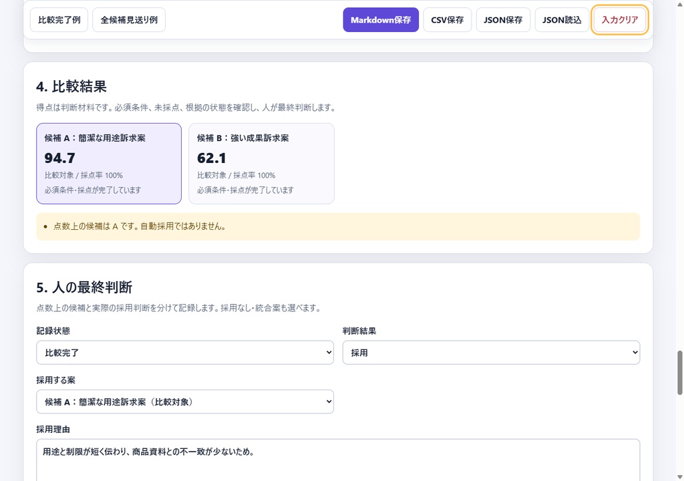This screenshot has height=481, width=684.
Task: Open the 判断結果 dropdown
Action: (491, 352)
